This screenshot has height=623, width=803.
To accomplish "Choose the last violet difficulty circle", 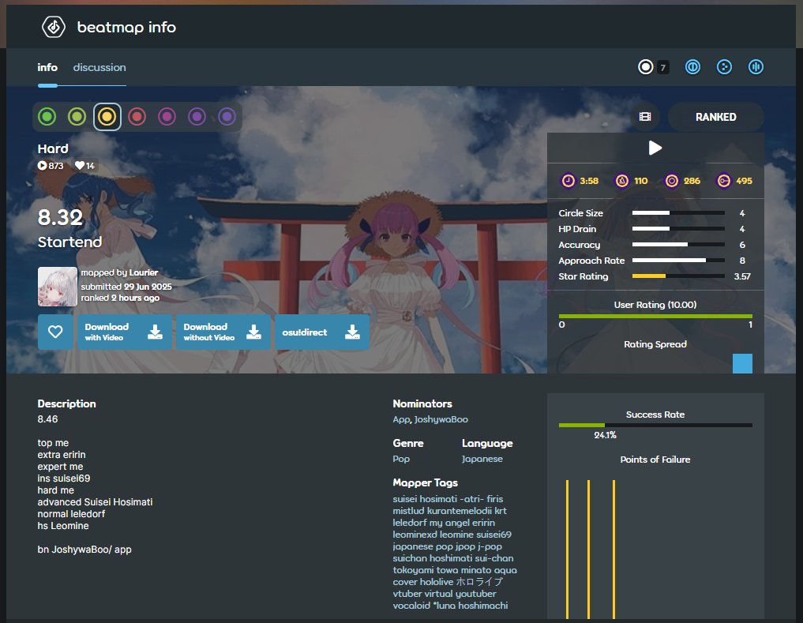I will [227, 117].
